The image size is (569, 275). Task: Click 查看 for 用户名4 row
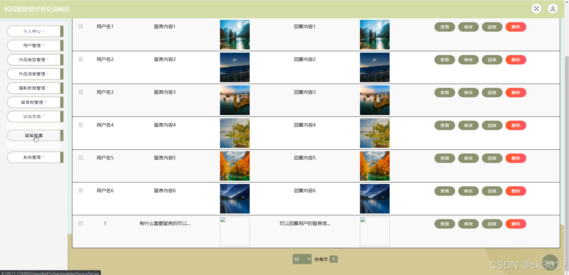[445, 125]
